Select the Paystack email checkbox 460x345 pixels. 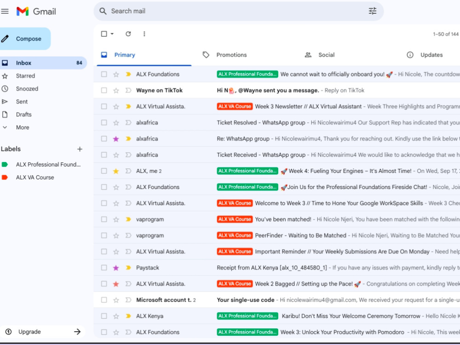coord(104,268)
